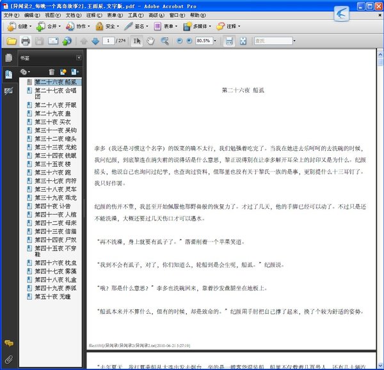Image resolution: width=384 pixels, height=370 pixels.
Task: Save the file with floppy icon
Action: [39, 41]
